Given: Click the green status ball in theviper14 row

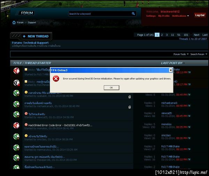Looking at the screenshot, I should click(16, 158).
